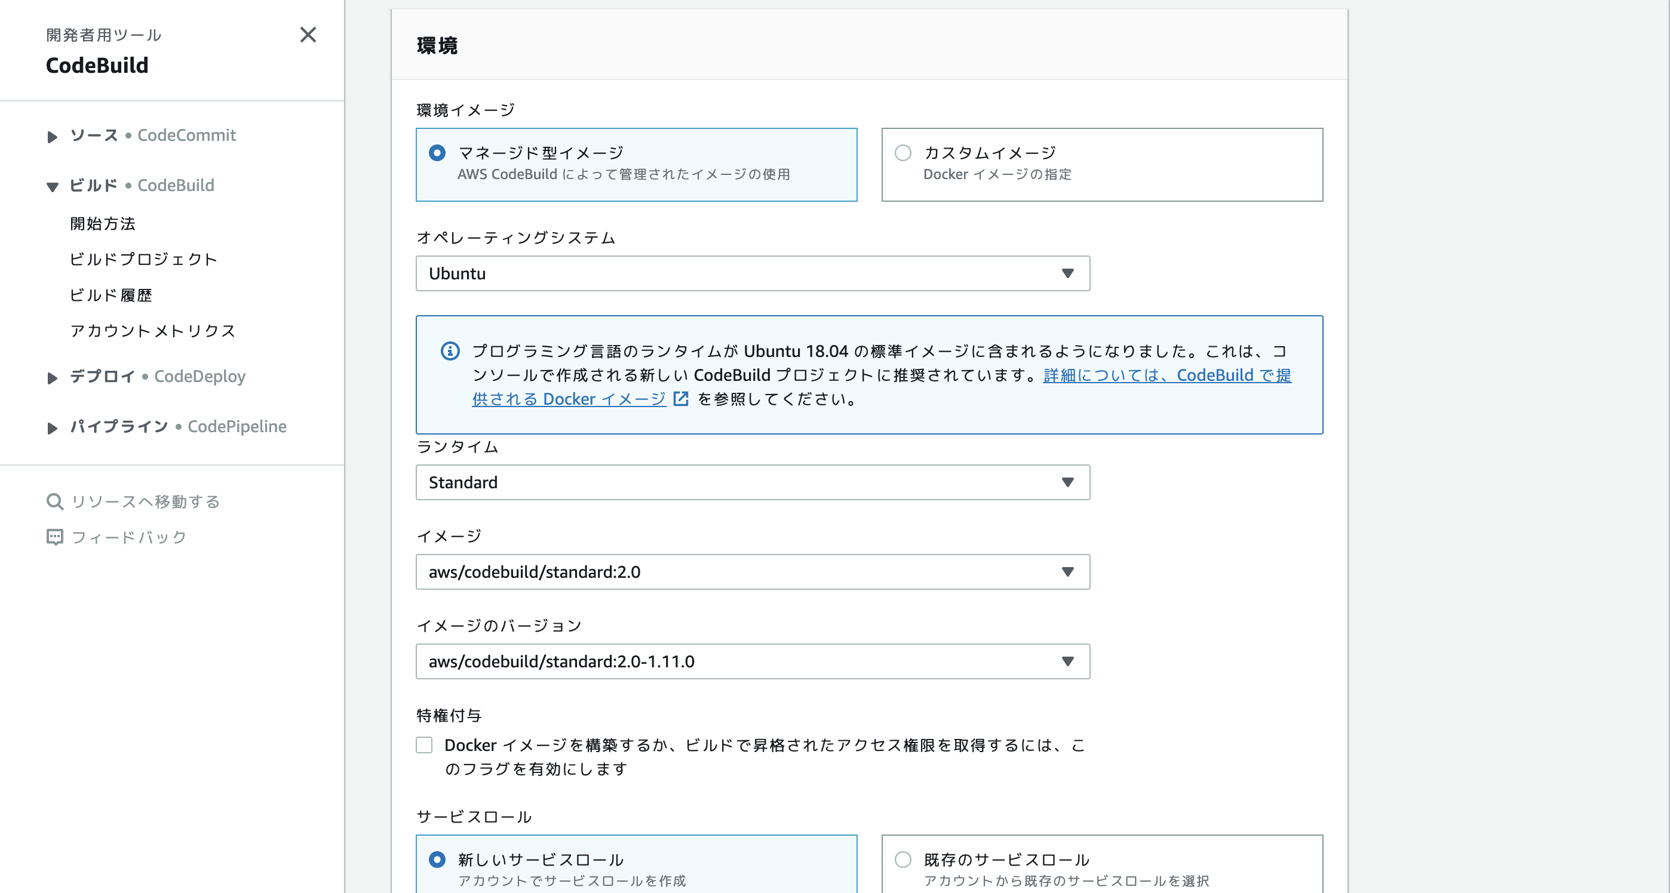The width and height of the screenshot is (1670, 893).
Task: Expand the パイプライン CodePipeline section arrow
Action: [x=52, y=428]
